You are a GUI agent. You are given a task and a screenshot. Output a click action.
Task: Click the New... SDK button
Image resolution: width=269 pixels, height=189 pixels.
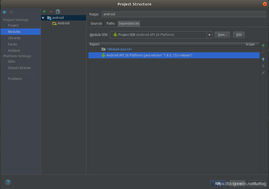222,35
